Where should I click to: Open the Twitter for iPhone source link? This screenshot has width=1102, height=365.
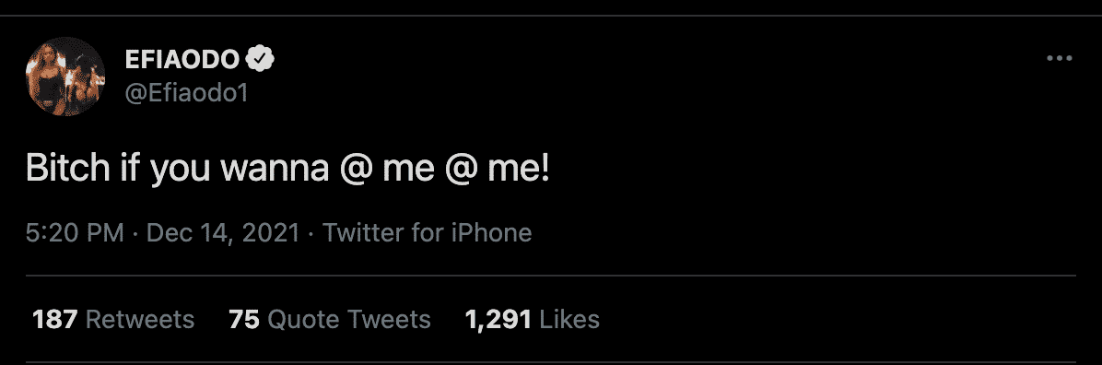click(x=427, y=233)
